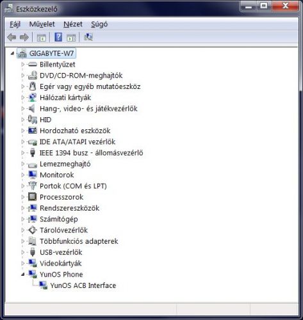This screenshot has width=303, height=320.
Task: Click the show/hide action pane toolbar icon
Action: click(x=71, y=38)
